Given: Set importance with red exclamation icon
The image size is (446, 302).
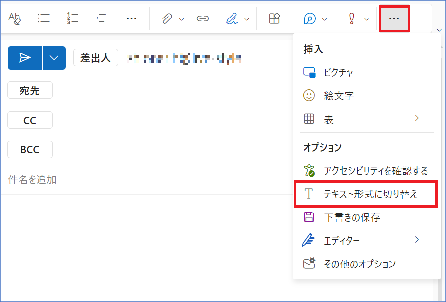Looking at the screenshot, I should pyautogui.click(x=352, y=19).
